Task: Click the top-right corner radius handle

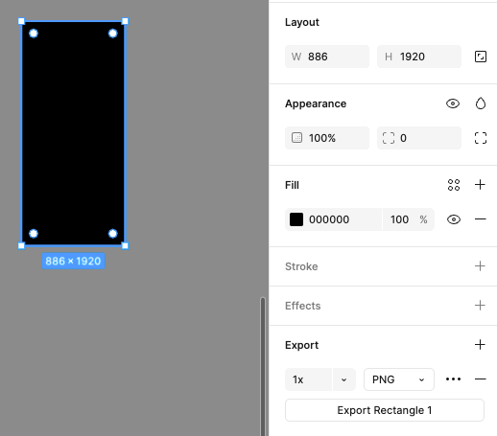Action: coord(113,34)
